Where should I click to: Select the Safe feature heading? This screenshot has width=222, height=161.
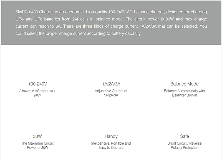pyautogui.click(x=185, y=136)
